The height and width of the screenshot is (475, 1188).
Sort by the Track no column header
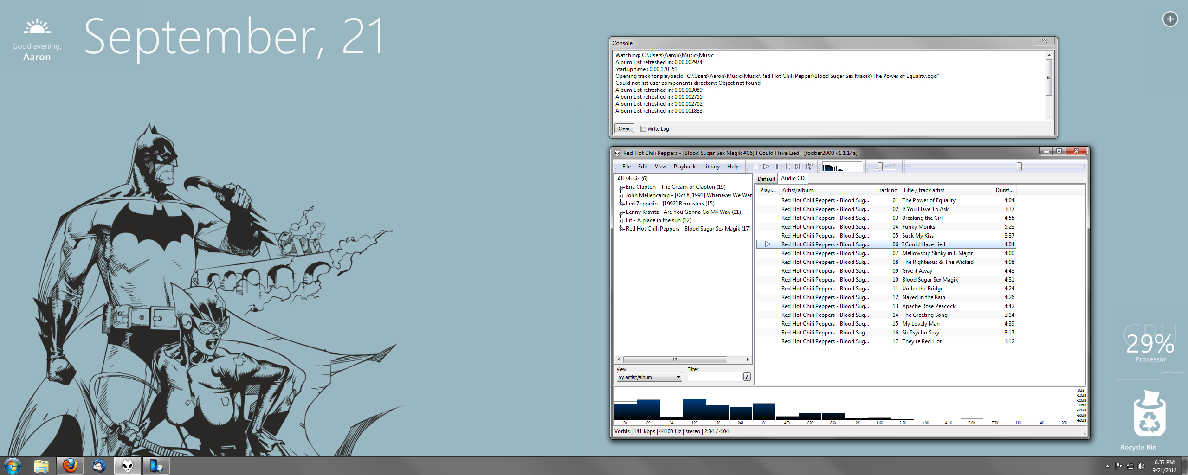886,190
